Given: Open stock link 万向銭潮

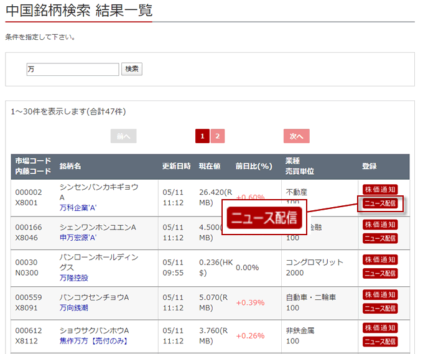Looking at the screenshot, I should [74, 308].
